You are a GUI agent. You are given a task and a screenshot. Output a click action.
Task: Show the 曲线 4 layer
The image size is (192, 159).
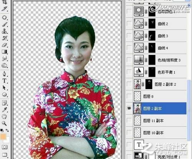tap(129, 48)
